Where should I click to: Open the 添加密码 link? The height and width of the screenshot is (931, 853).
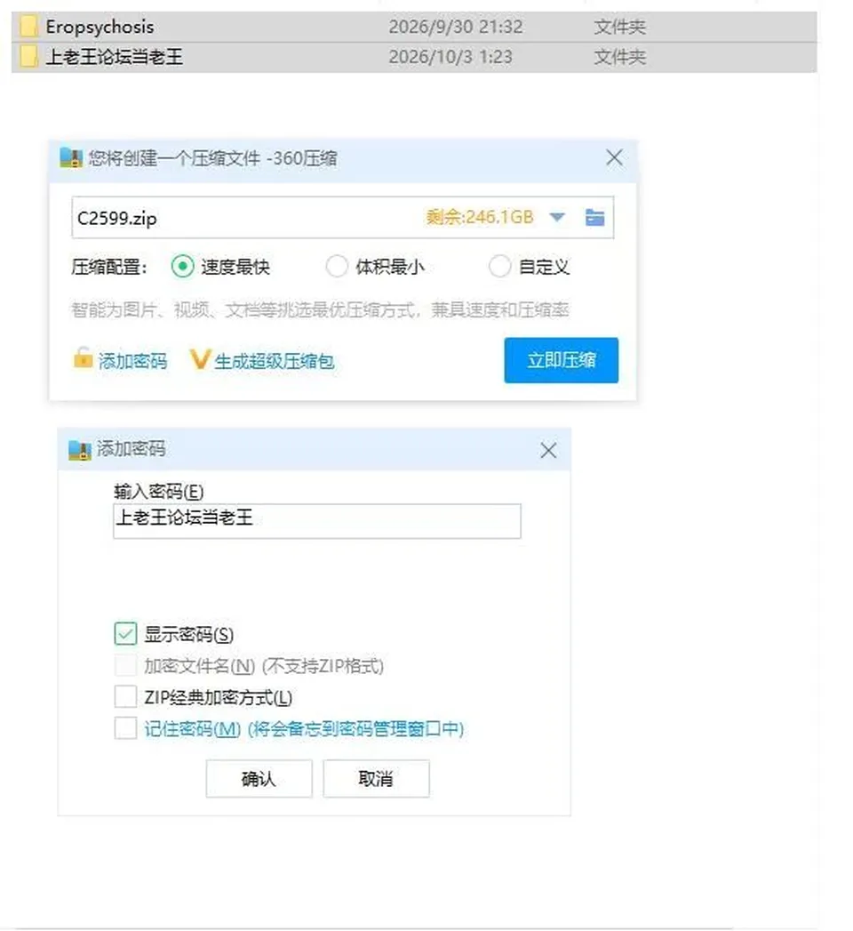click(x=133, y=361)
